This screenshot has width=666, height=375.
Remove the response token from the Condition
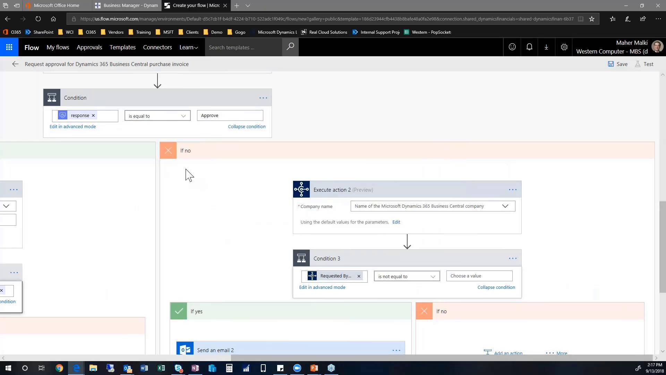click(x=93, y=115)
